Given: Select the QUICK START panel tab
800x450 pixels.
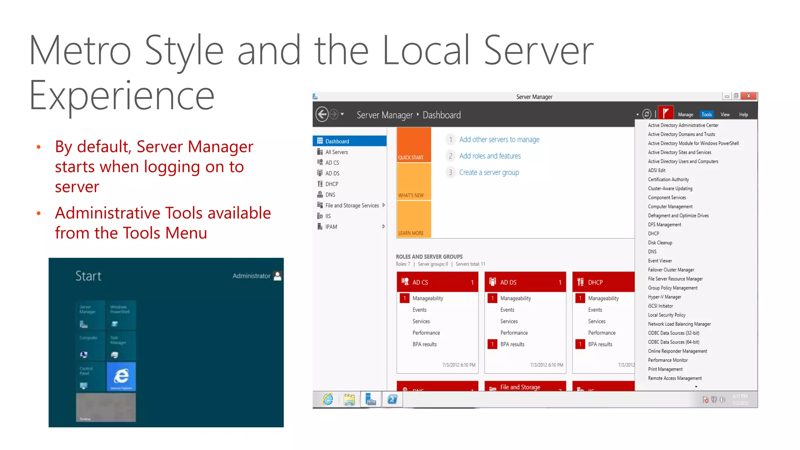Looking at the screenshot, I should click(x=414, y=145).
